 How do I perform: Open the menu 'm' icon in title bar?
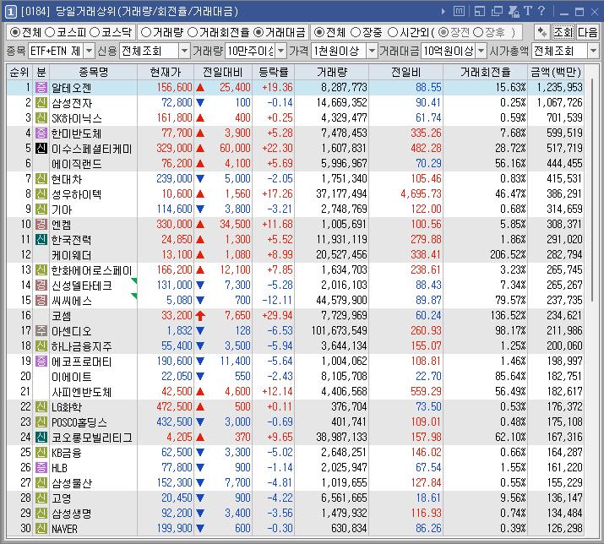[459, 12]
